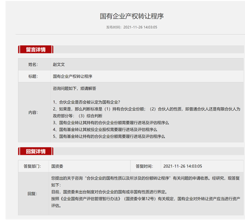Screen dimensions: 245x220
Task: Click the page title 国有企业产权转让程序
Action: coord(132,16)
